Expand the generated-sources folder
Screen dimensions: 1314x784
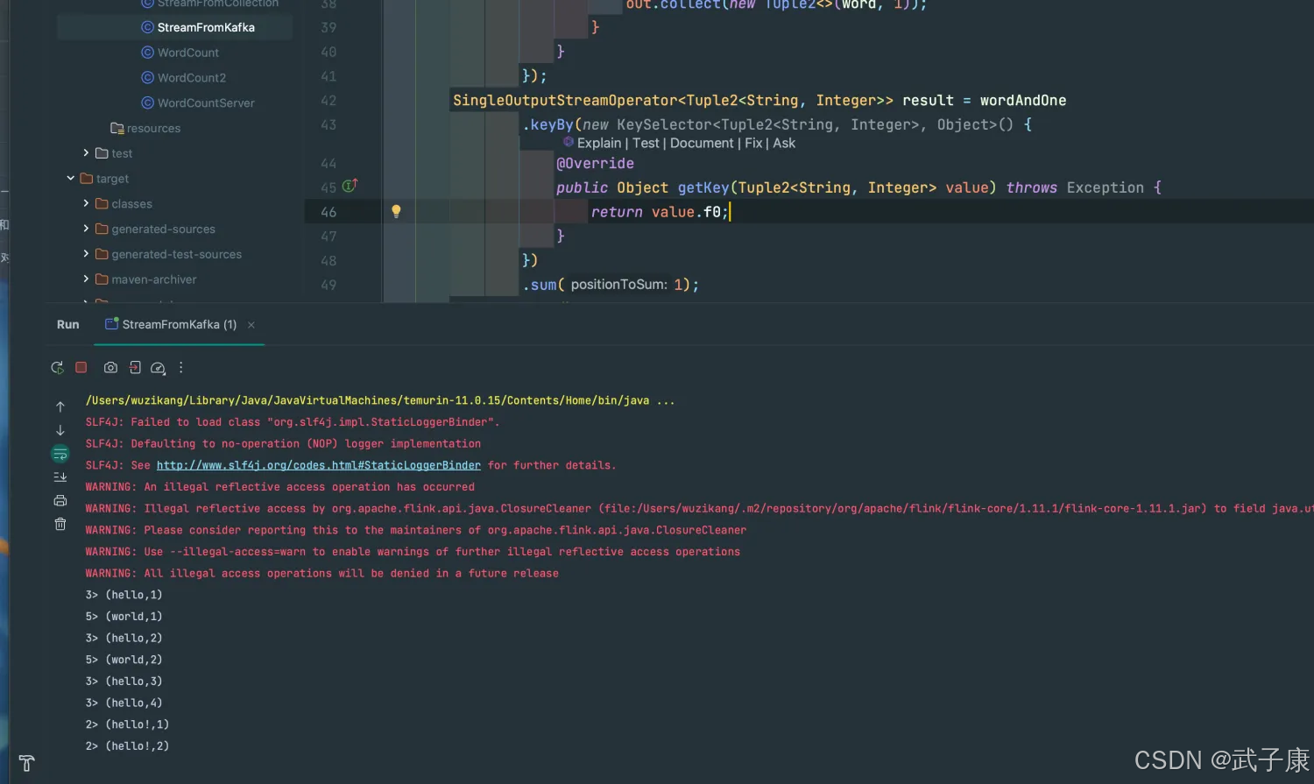click(x=86, y=229)
